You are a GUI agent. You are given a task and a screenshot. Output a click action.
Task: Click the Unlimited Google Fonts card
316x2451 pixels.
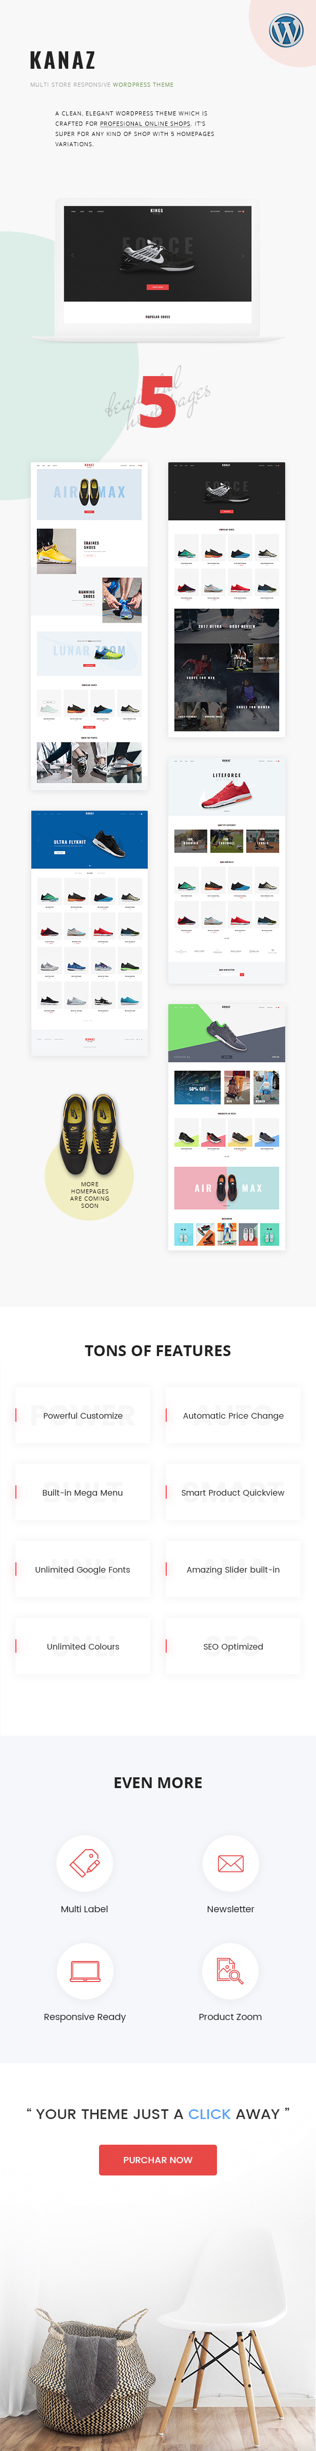click(x=83, y=1569)
